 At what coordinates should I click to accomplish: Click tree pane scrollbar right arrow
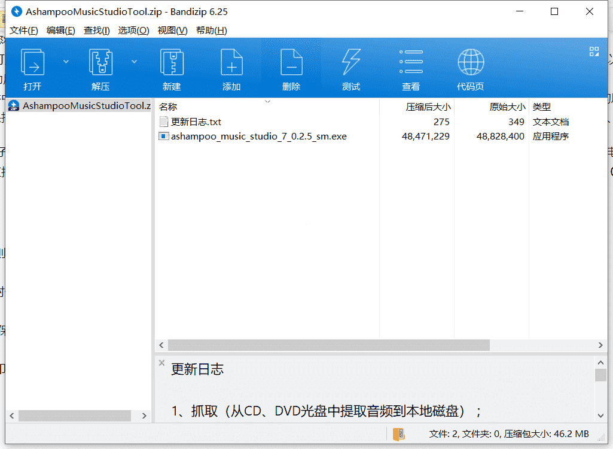coord(144,415)
